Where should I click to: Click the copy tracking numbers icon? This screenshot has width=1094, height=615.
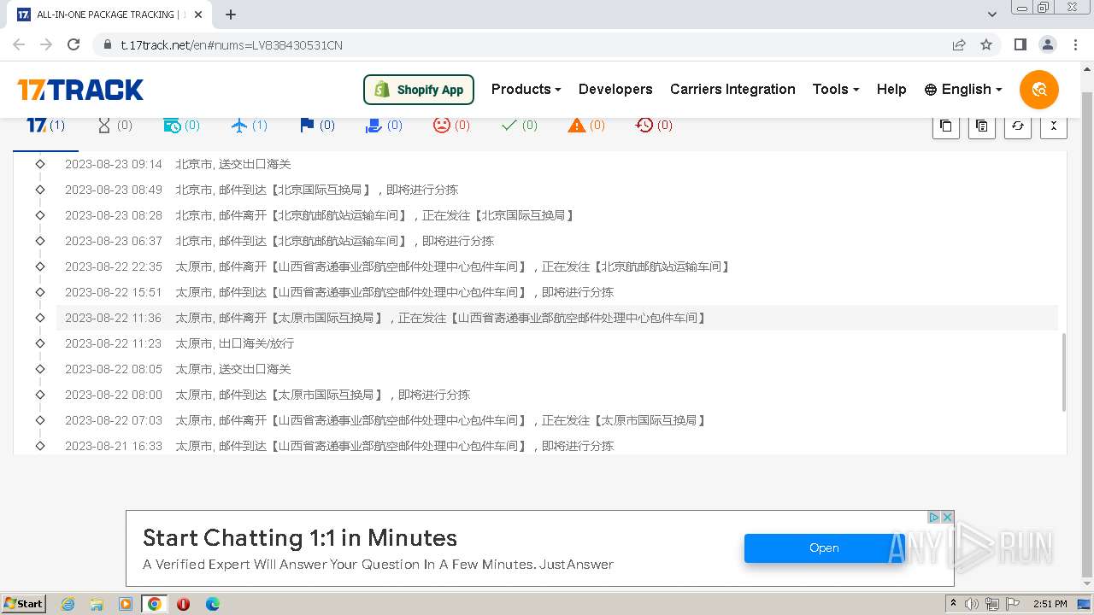click(x=945, y=126)
